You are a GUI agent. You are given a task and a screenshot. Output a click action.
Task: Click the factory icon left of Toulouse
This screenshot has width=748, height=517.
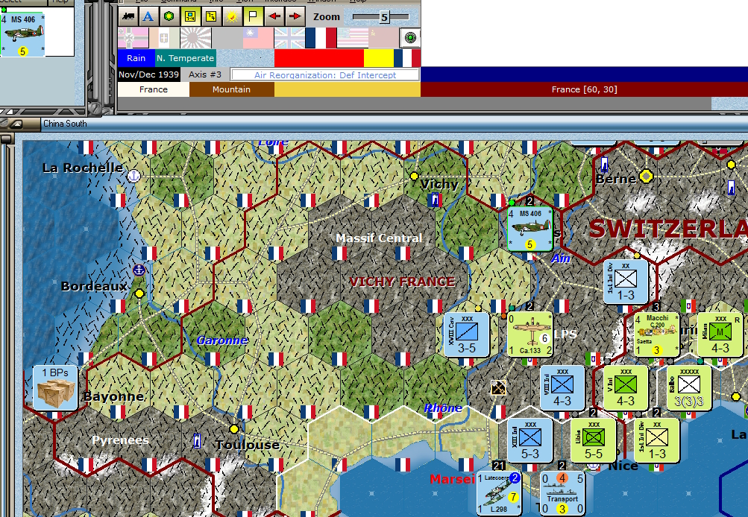(197, 441)
